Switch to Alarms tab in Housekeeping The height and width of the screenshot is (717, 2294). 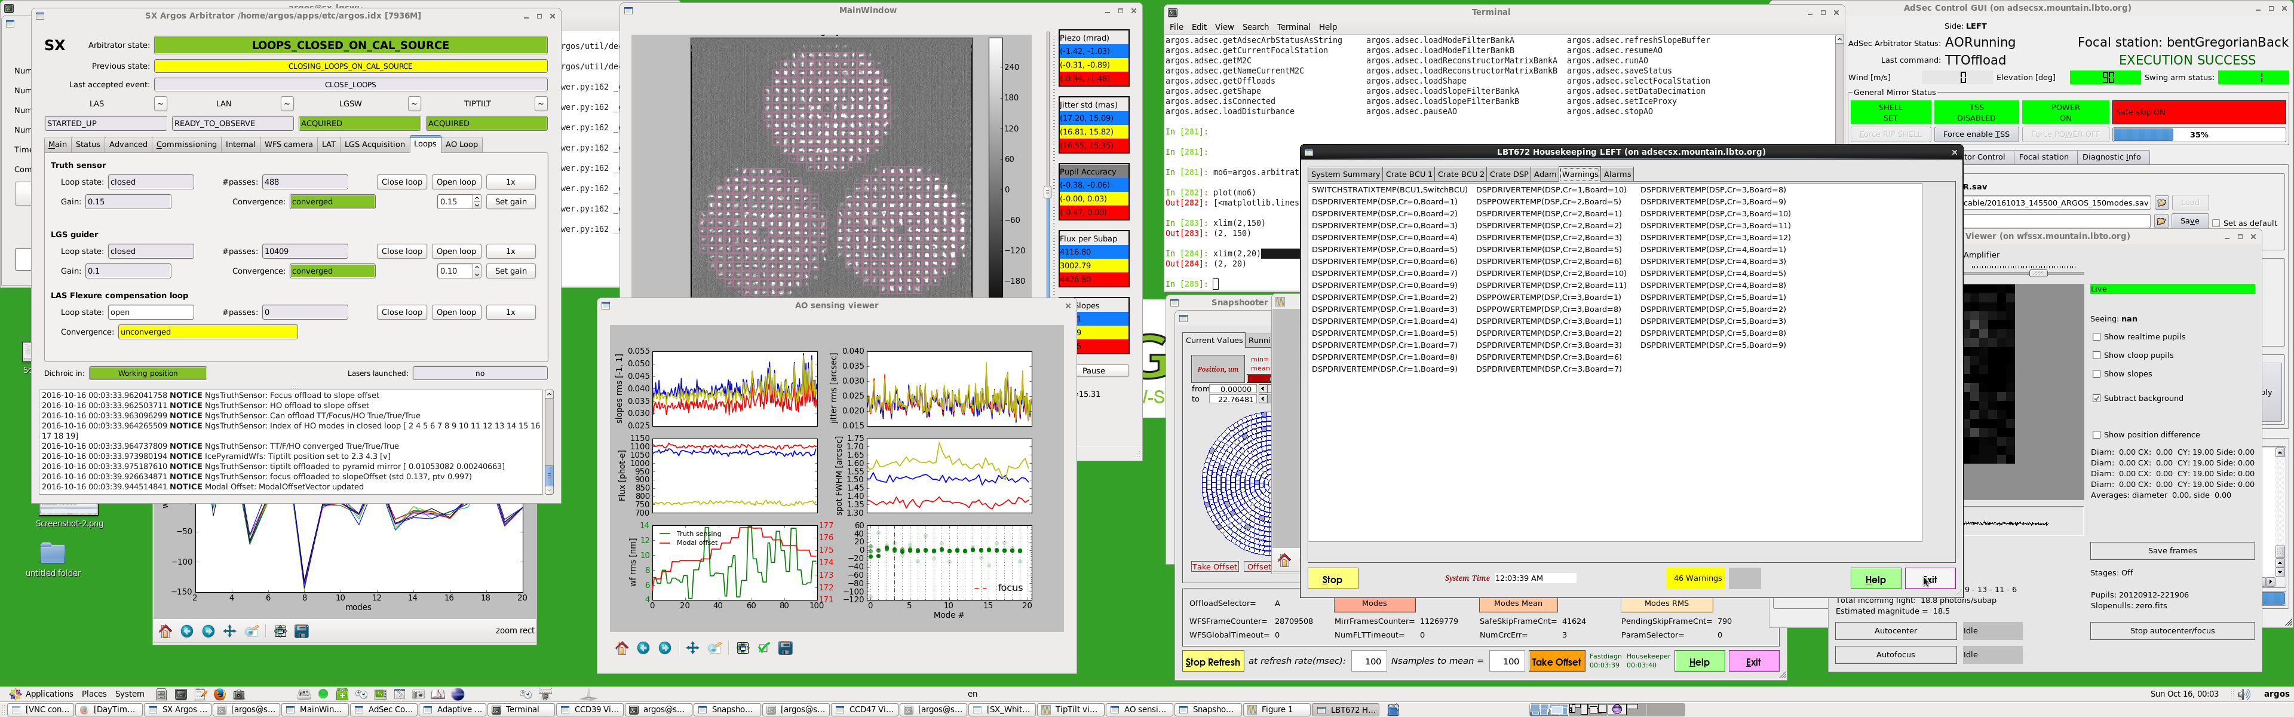pos(1617,174)
